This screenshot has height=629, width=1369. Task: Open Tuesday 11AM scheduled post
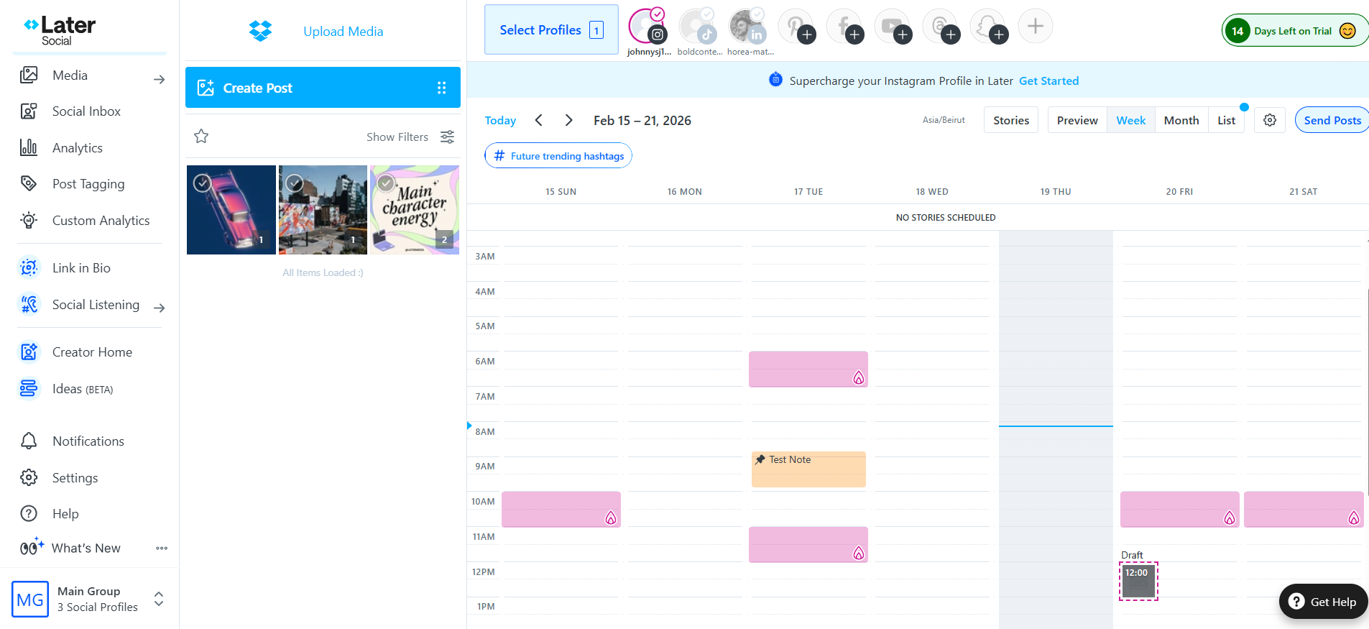click(808, 545)
